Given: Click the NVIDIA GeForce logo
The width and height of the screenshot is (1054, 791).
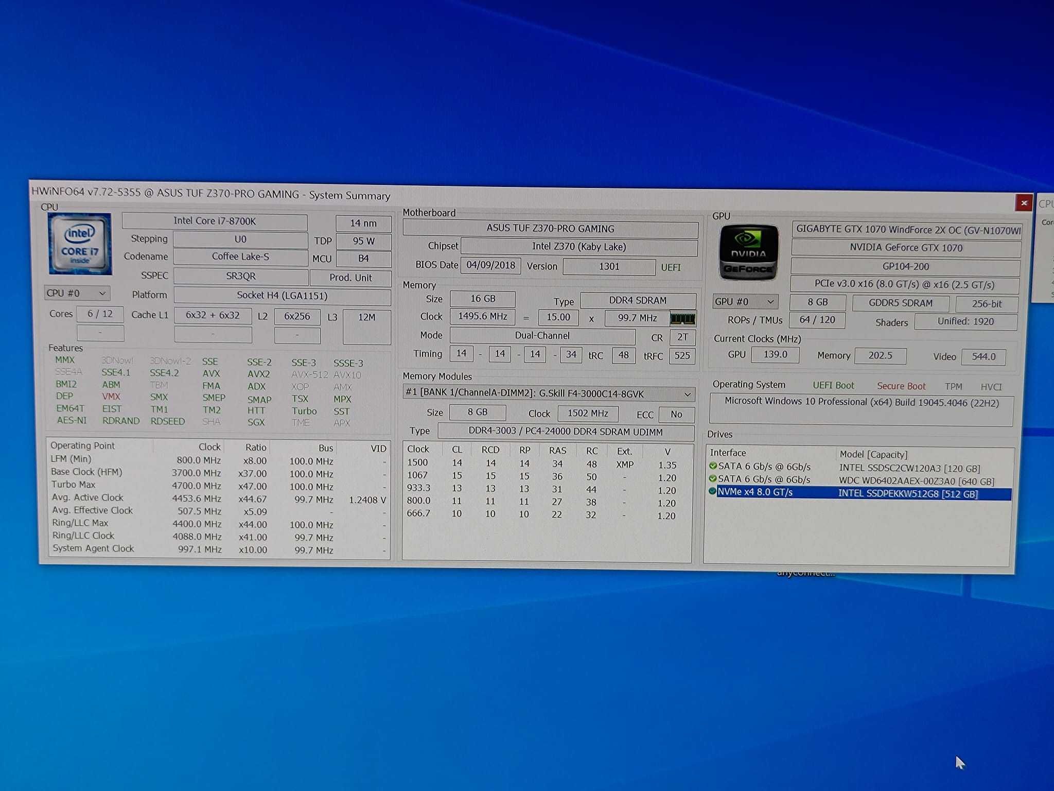Looking at the screenshot, I should click(748, 253).
